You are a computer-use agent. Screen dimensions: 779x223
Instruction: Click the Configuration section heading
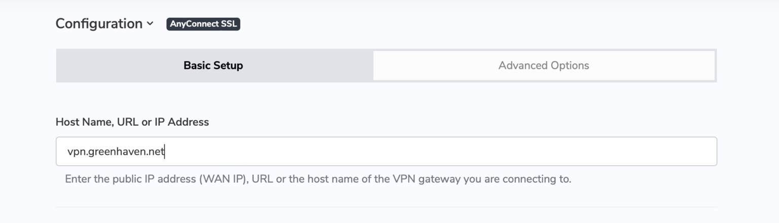click(x=99, y=24)
